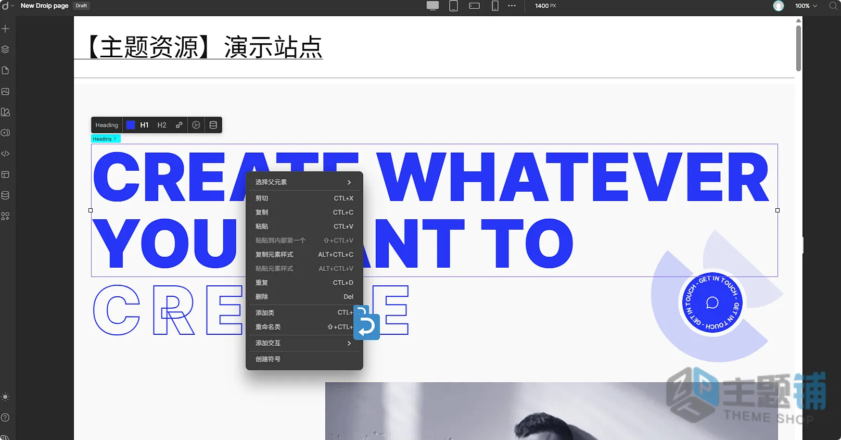The height and width of the screenshot is (440, 841).
Task: Click the GET IN TOUCH circular chat badge
Action: point(712,303)
